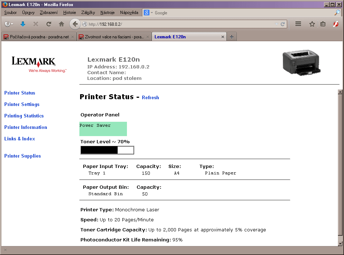Viewport: 344px width, 255px height.
Task: Click the toner level progress bar
Action: pos(107,150)
